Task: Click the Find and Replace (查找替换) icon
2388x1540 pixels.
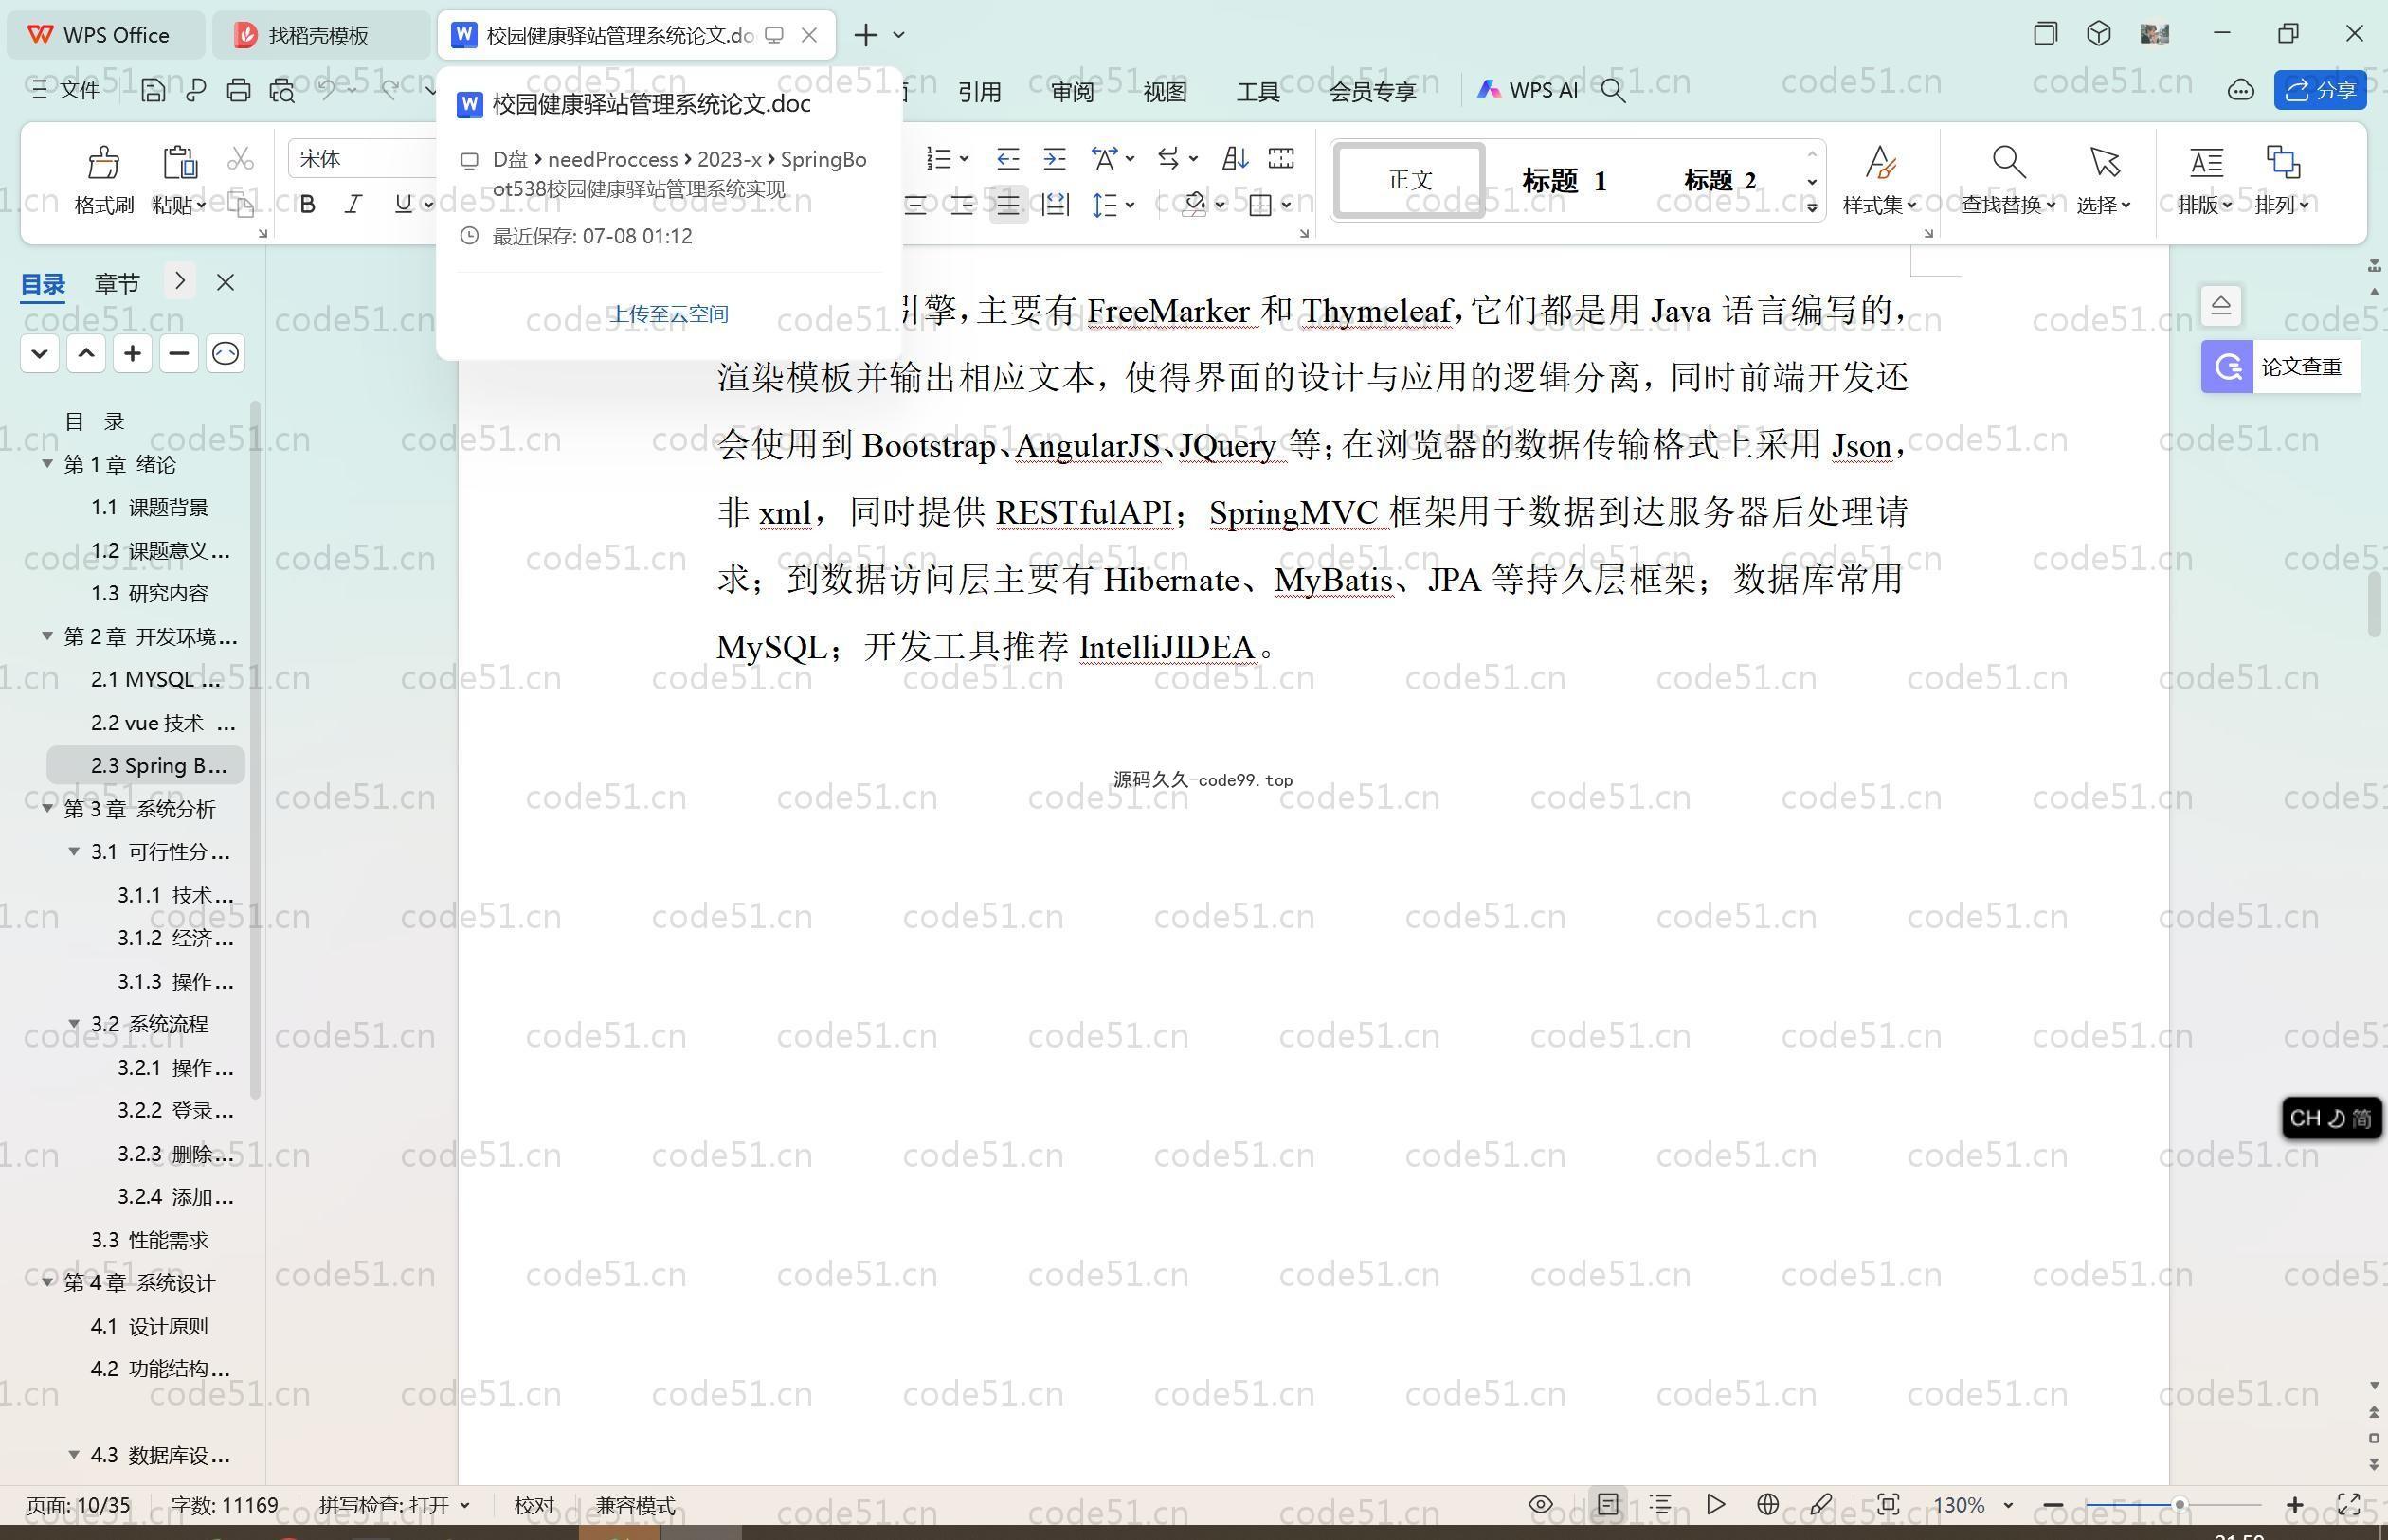Action: [x=2008, y=162]
